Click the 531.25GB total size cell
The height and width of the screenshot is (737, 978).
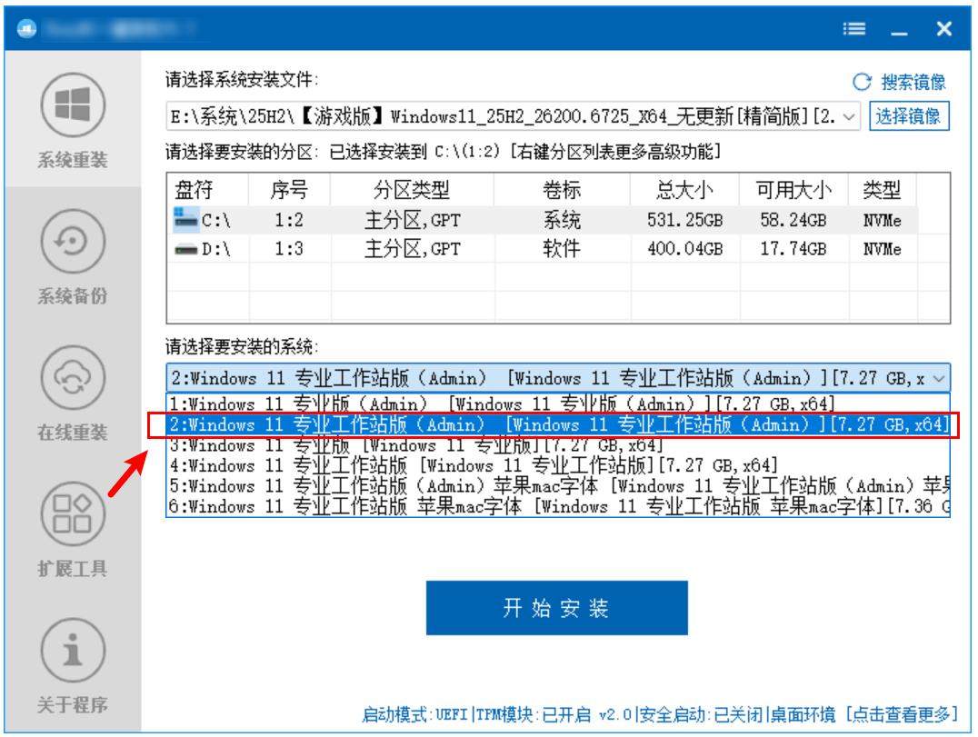click(684, 220)
